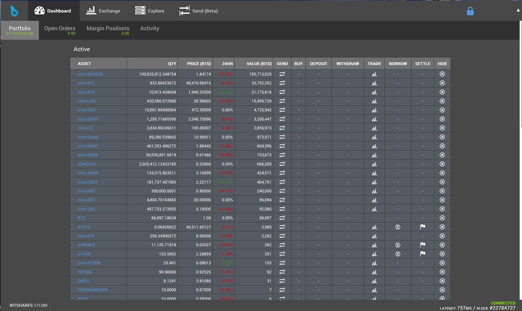Hide the OPEN.ARDR asset row
Image resolution: width=522 pixels, height=311 pixels.
tap(442, 173)
